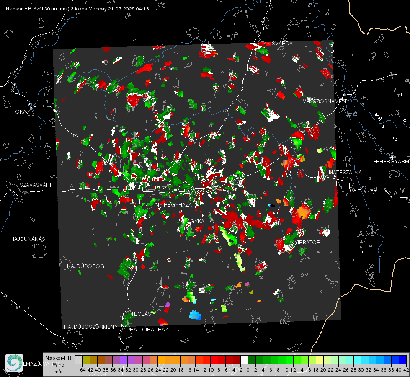Click the VÁSÁROSNAMÉNY city label
Screen dimensions: 410x377
tap(326, 101)
